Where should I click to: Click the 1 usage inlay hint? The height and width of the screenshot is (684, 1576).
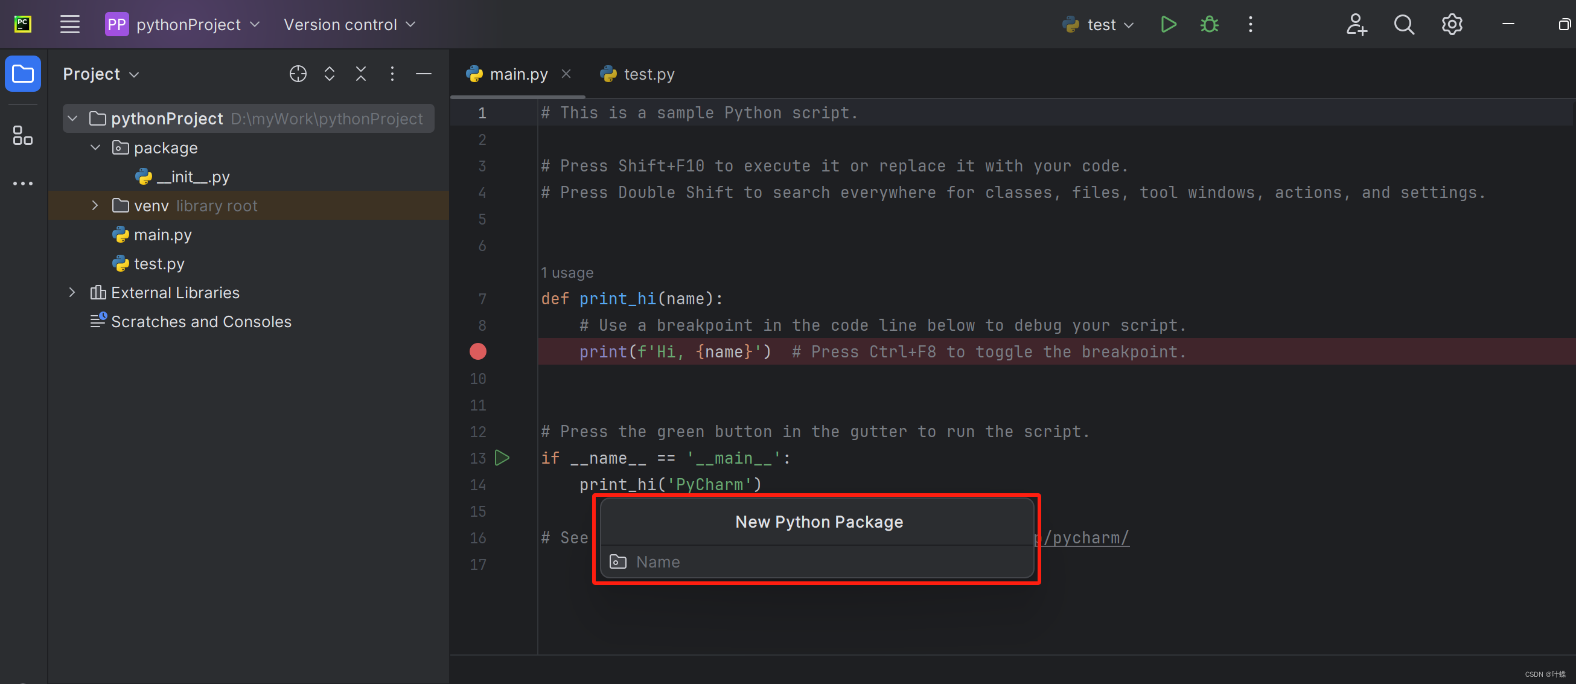(x=567, y=272)
